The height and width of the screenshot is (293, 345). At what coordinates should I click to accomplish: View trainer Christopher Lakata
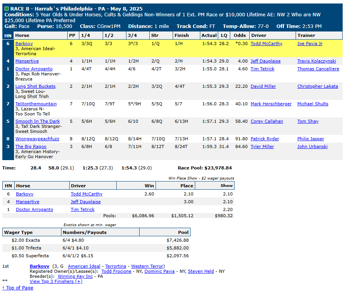tap(317, 86)
